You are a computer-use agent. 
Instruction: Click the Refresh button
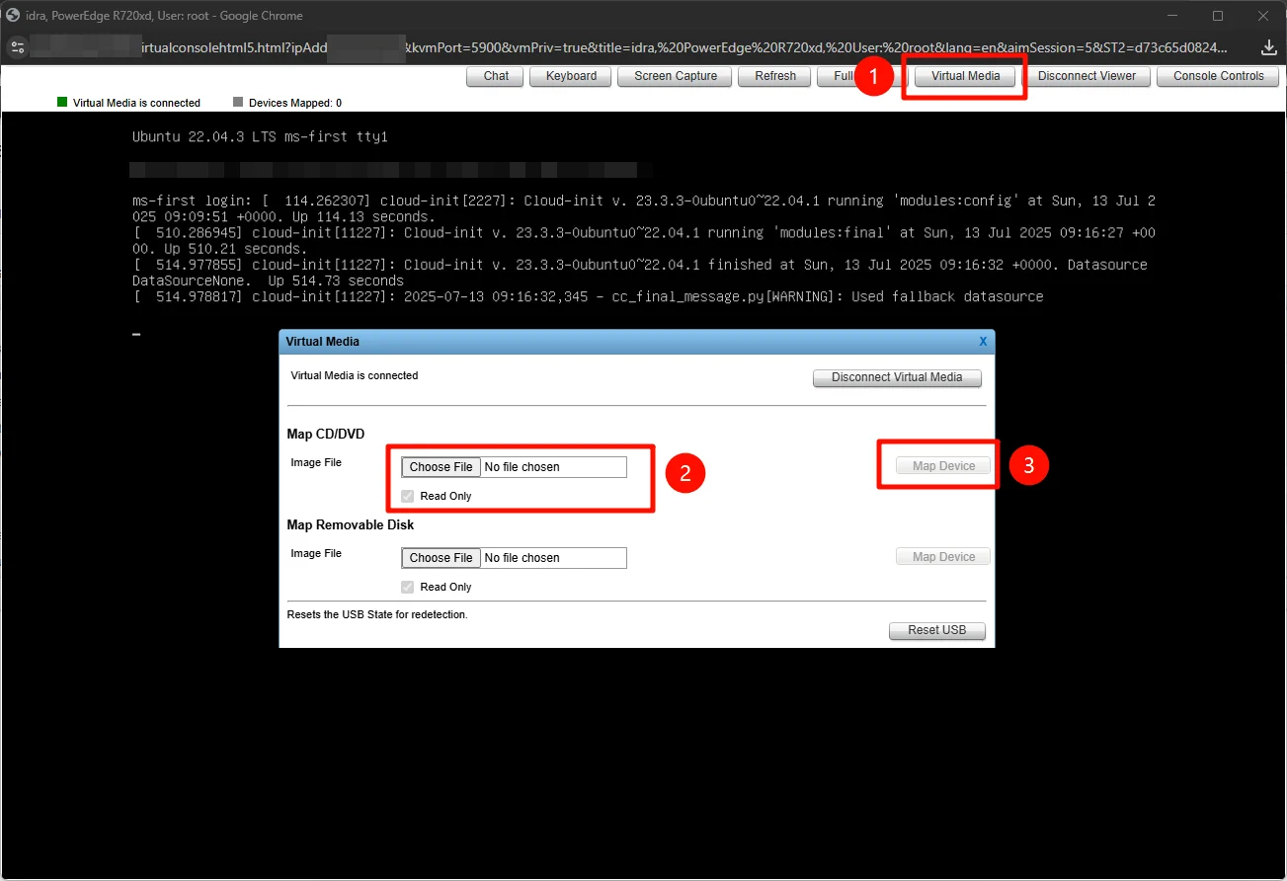click(x=775, y=76)
